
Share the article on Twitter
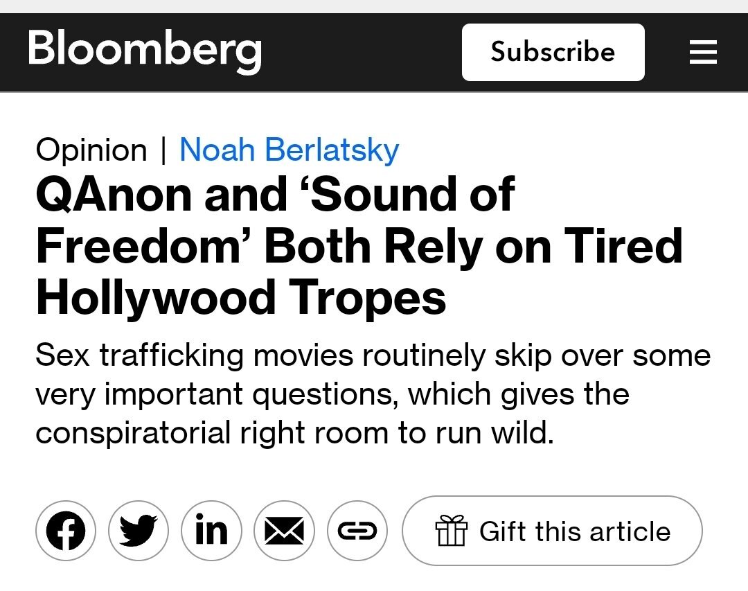click(x=139, y=531)
